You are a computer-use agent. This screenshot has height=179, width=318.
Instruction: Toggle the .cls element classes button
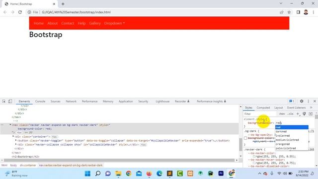[x=291, y=114]
